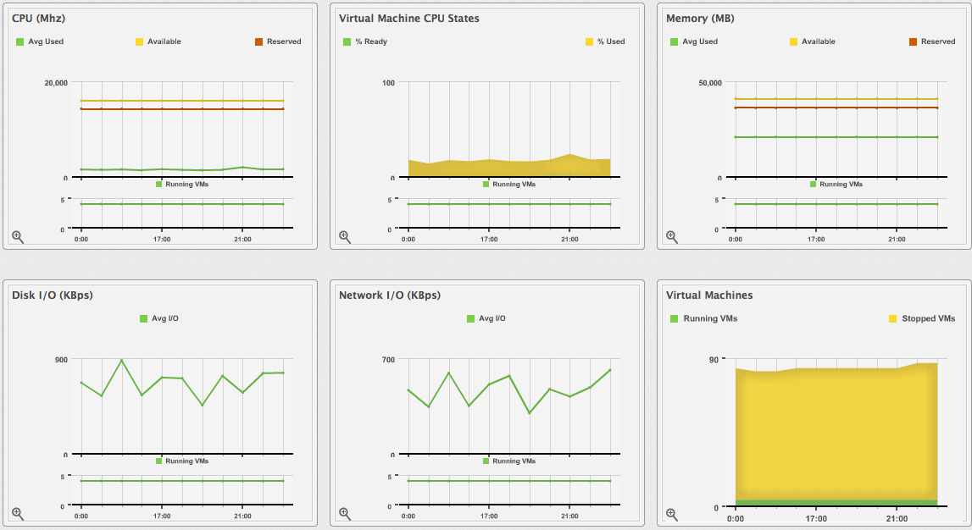This screenshot has width=972, height=530.
Task: Open zoom on Virtual Machine CPU States chart
Action: pos(345,237)
